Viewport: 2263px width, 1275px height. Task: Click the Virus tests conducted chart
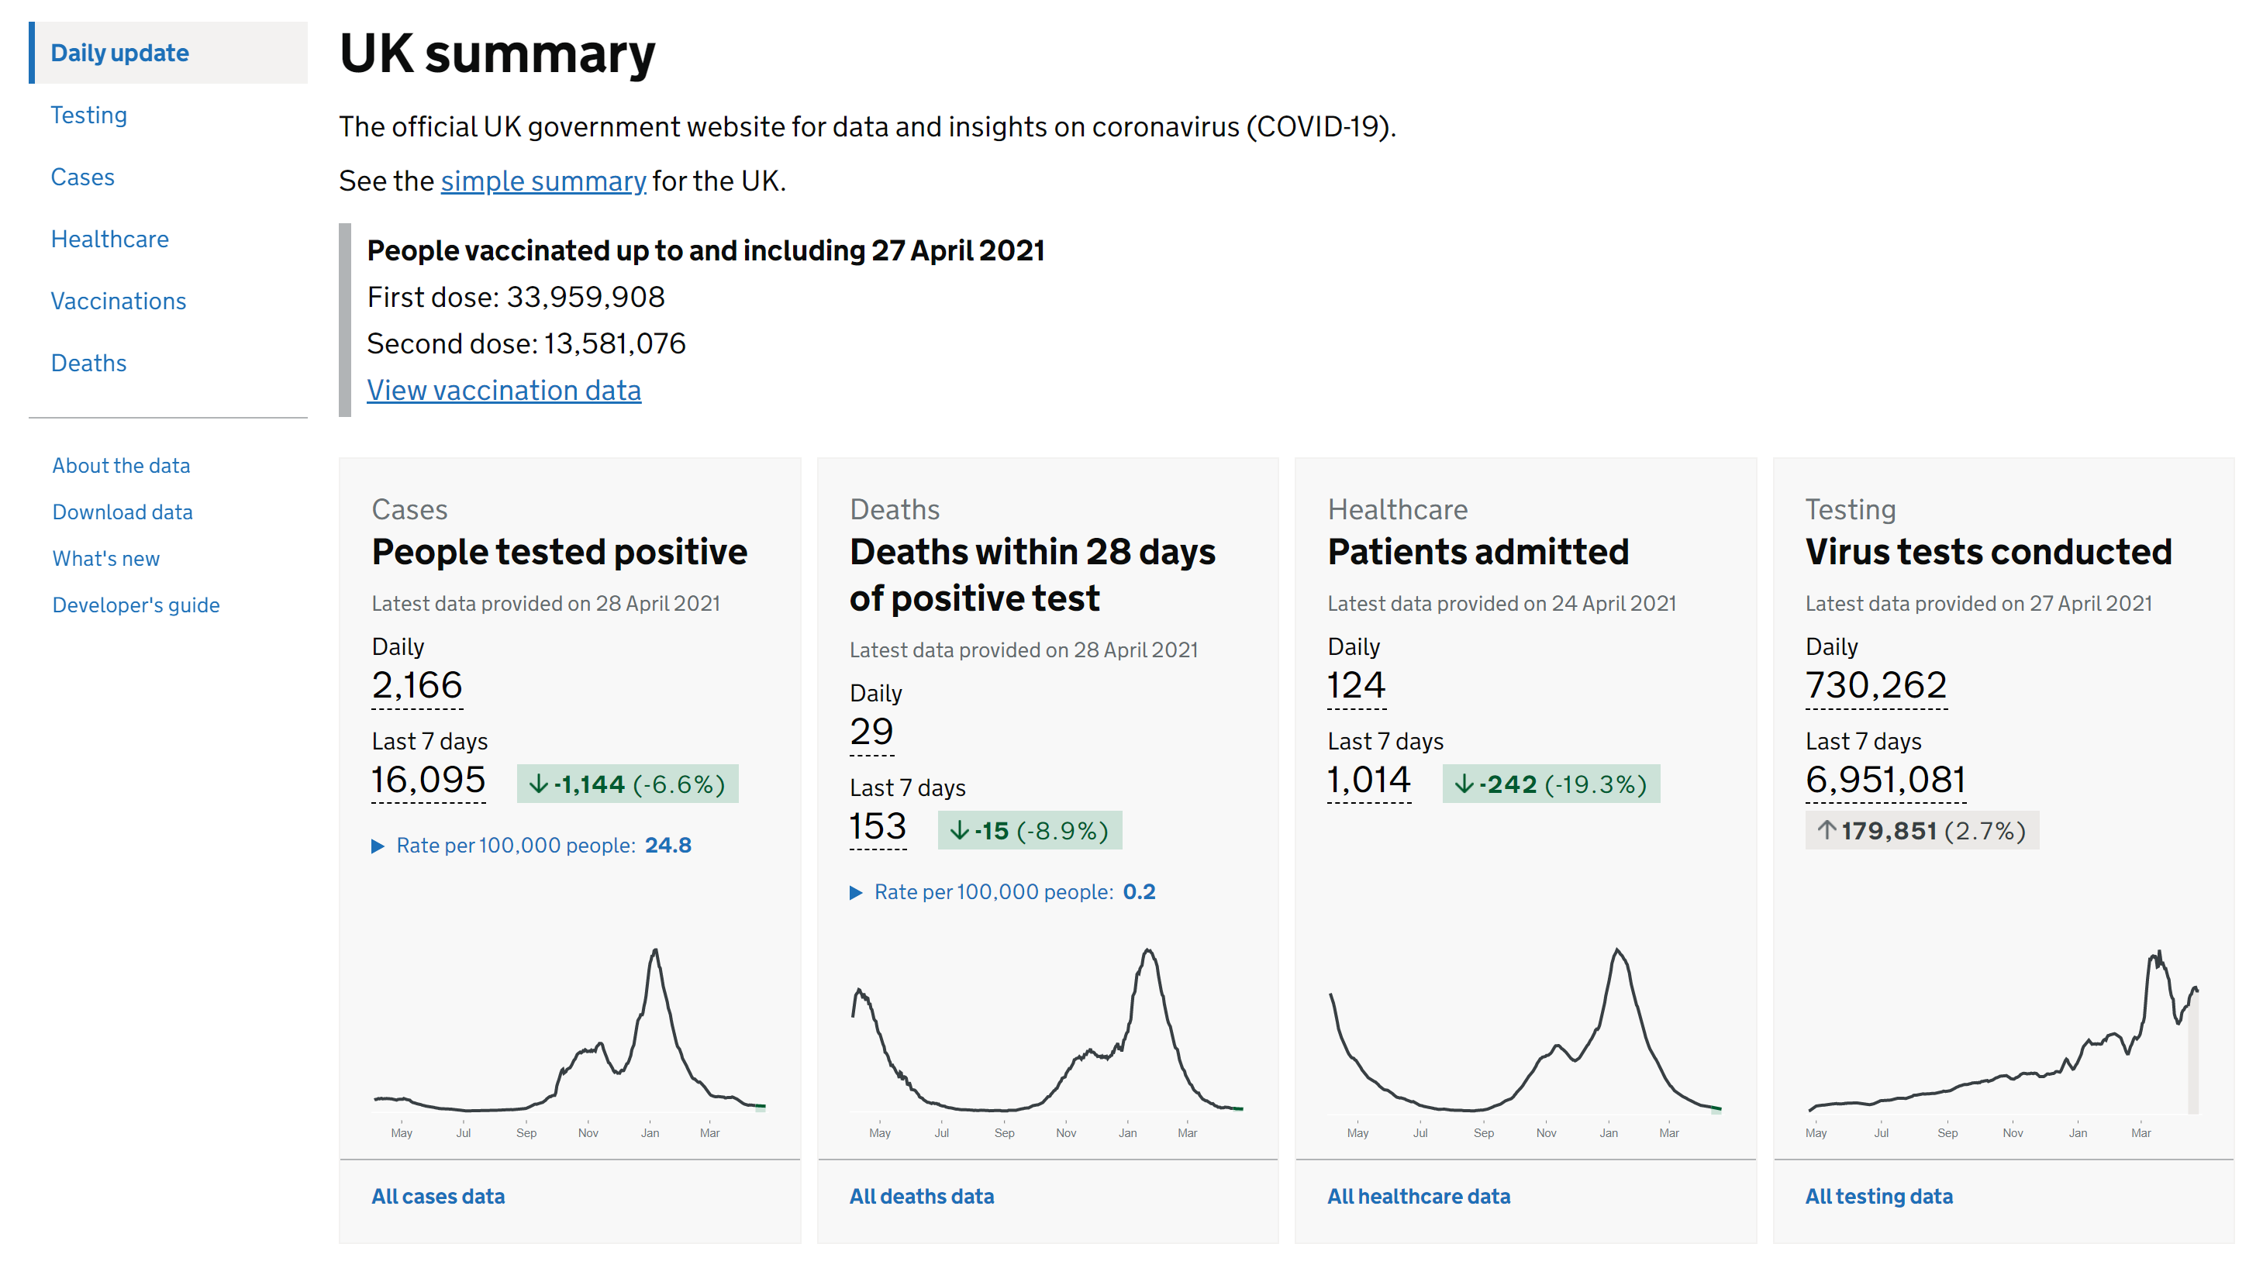[x=2003, y=1036]
